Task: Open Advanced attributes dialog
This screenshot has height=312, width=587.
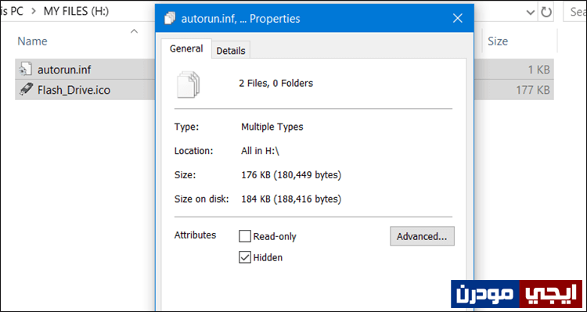Action: click(x=422, y=236)
